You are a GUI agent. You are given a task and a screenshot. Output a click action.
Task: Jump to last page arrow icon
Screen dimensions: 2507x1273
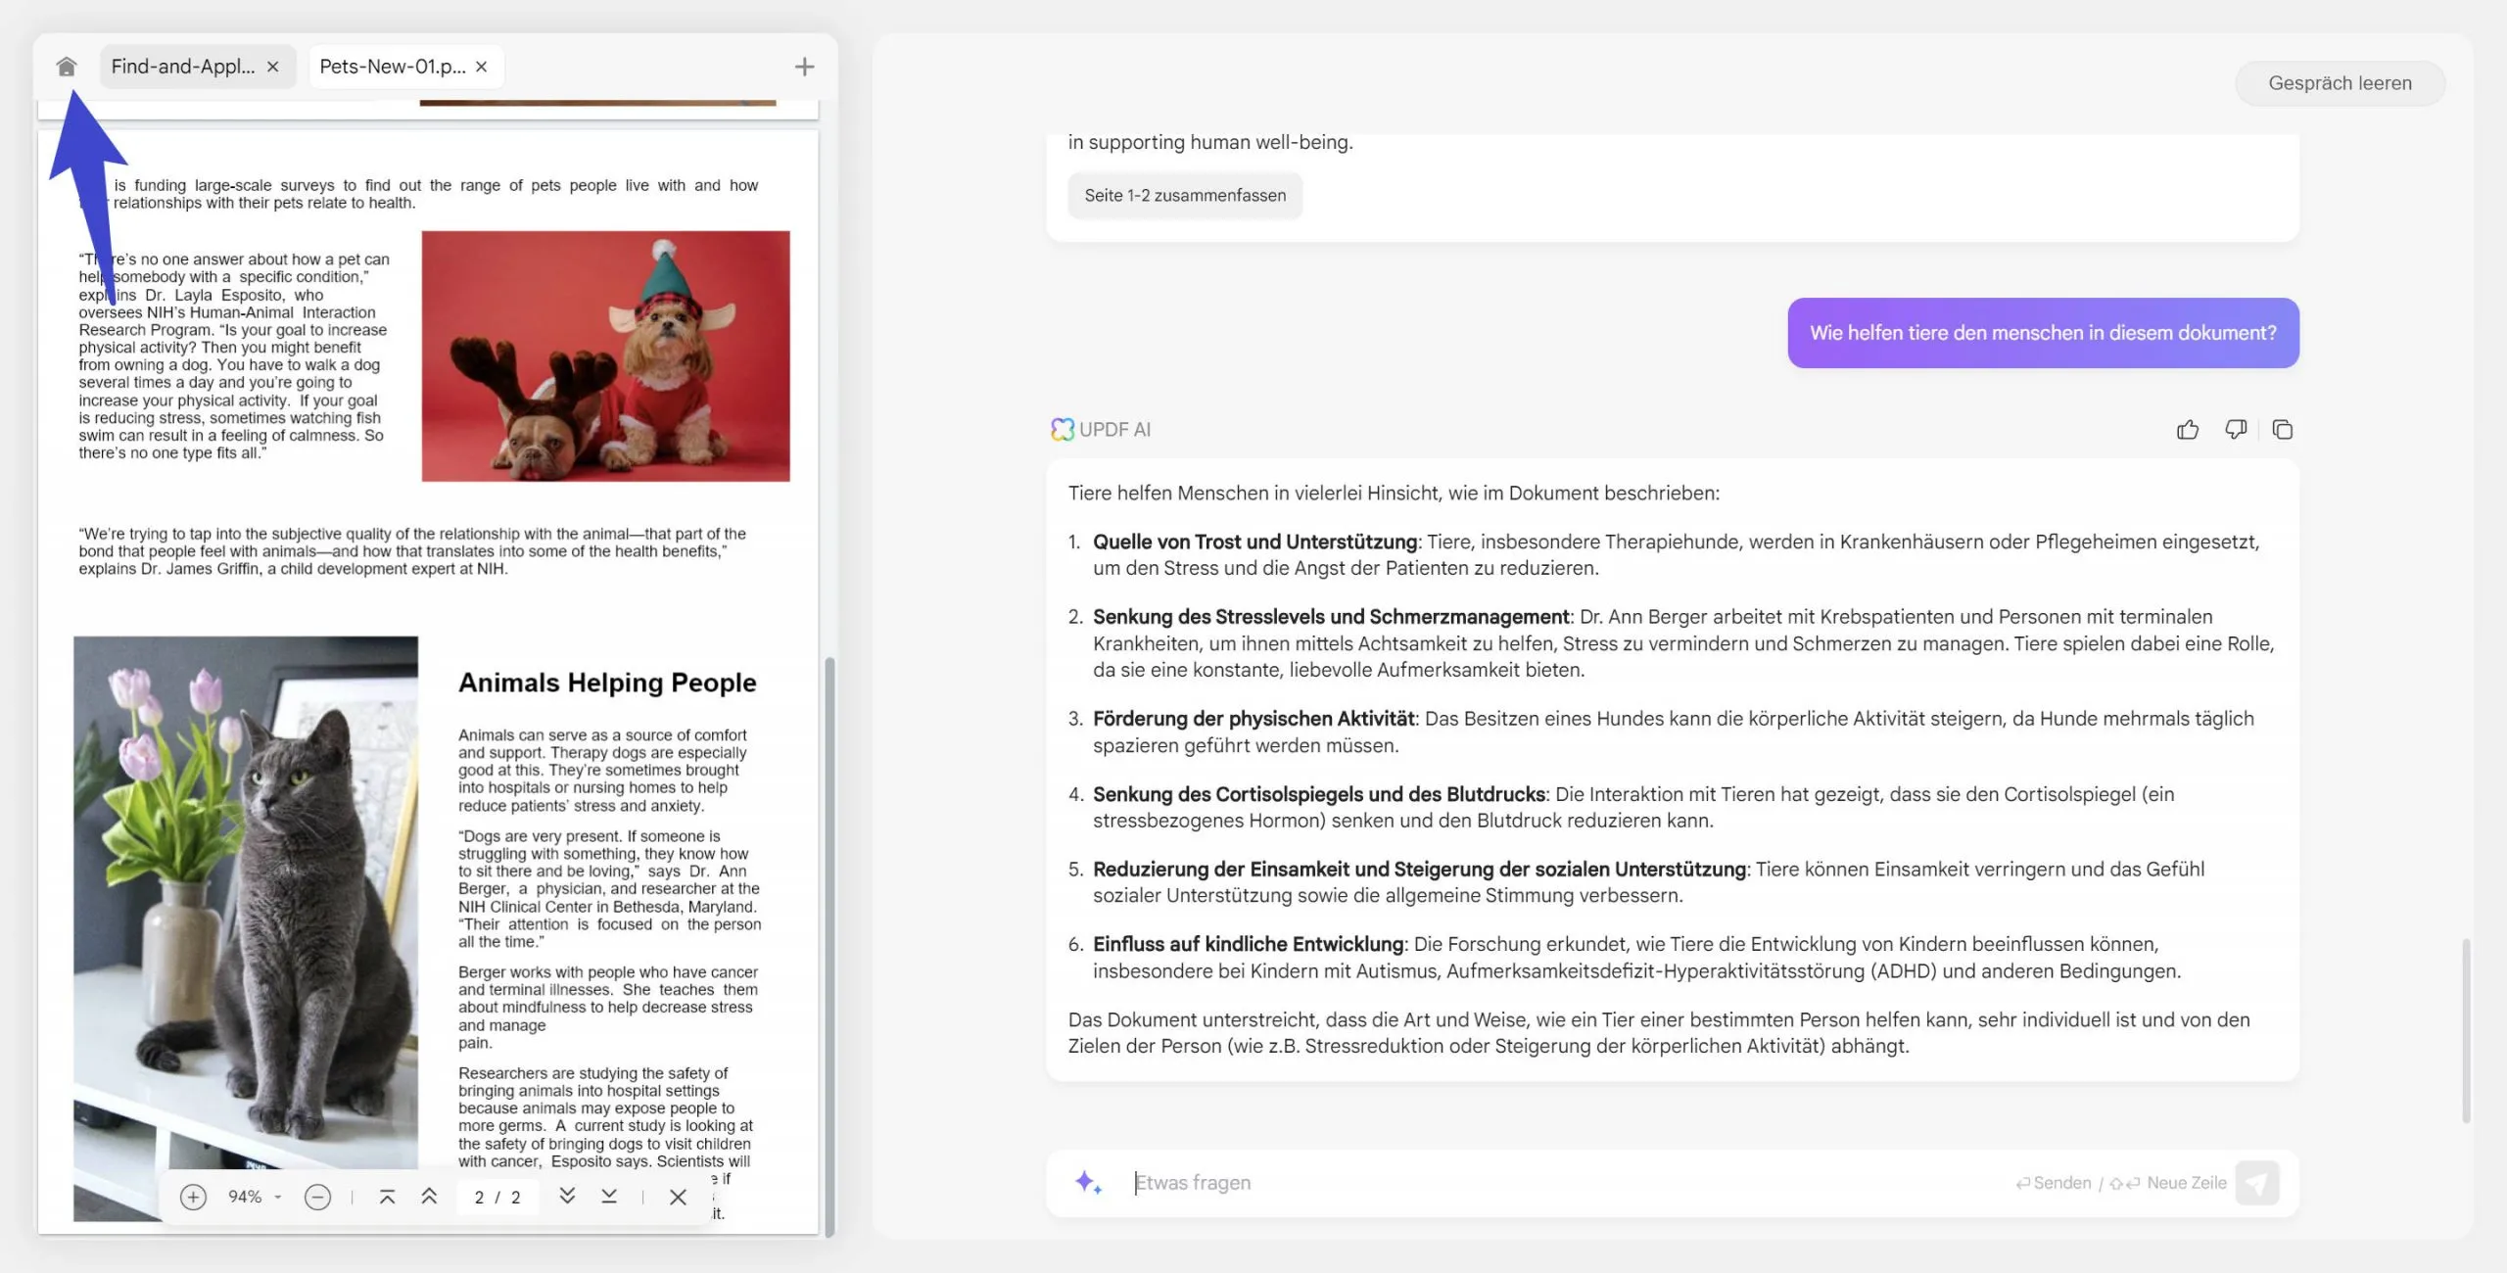[x=609, y=1197]
